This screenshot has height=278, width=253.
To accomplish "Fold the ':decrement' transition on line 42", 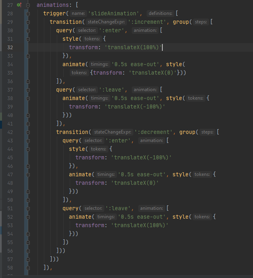I will 28,132.
